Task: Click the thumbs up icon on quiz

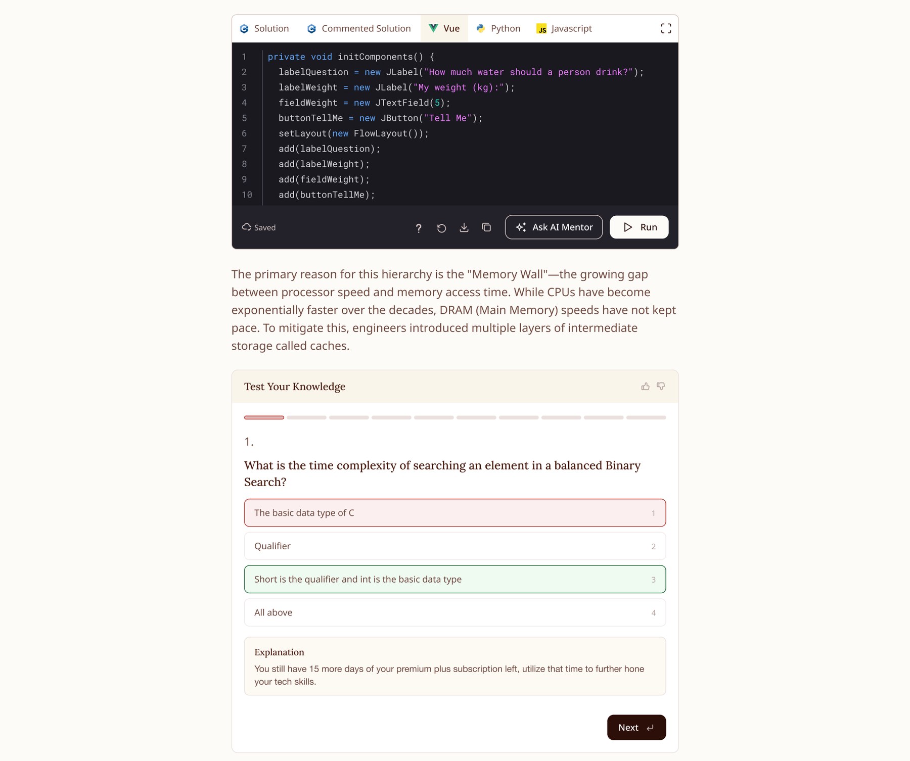Action: 646,387
